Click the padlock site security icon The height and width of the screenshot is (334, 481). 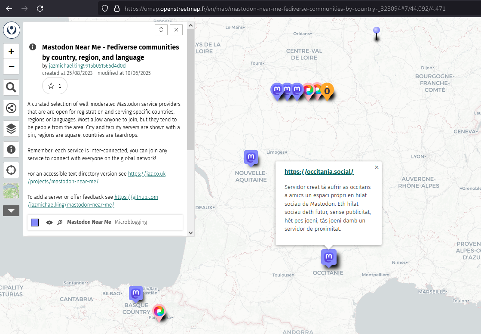[116, 8]
